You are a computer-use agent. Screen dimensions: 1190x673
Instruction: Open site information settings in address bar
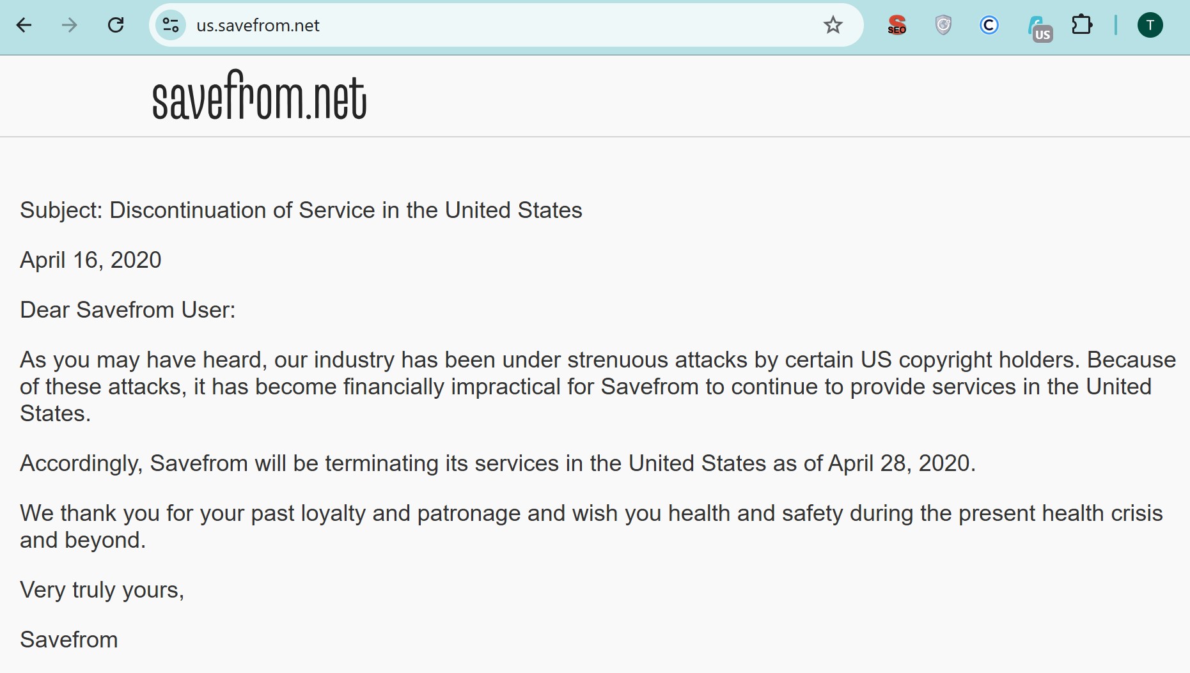pyautogui.click(x=169, y=26)
